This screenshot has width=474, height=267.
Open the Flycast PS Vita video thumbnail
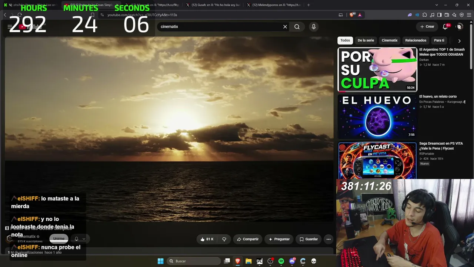click(x=377, y=160)
